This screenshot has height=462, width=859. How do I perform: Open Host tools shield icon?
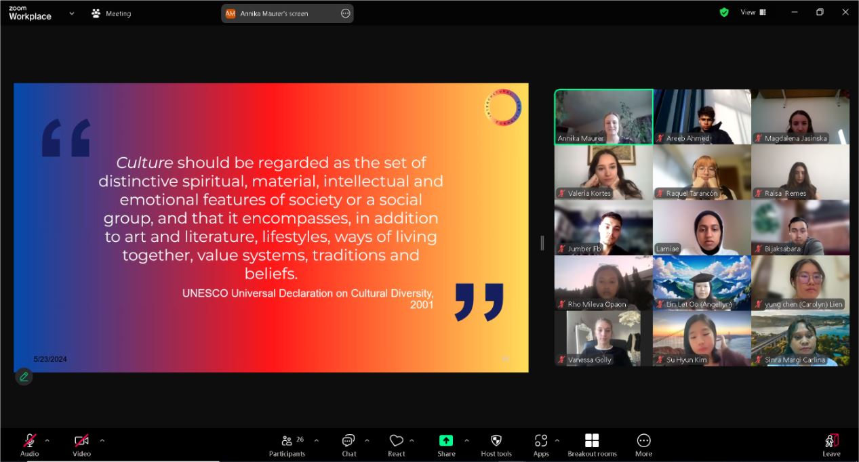point(496,441)
